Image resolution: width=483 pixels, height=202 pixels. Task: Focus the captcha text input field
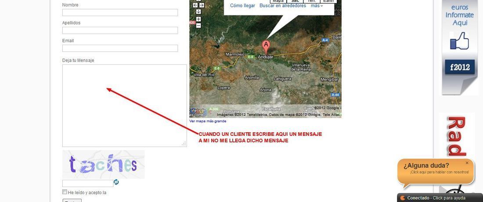pos(88,183)
